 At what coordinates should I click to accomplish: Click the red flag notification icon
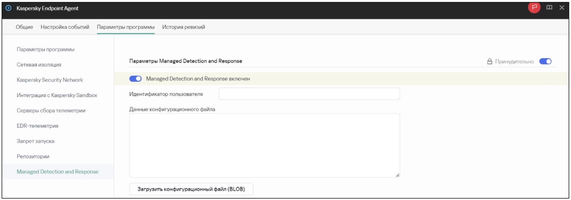(x=534, y=7)
